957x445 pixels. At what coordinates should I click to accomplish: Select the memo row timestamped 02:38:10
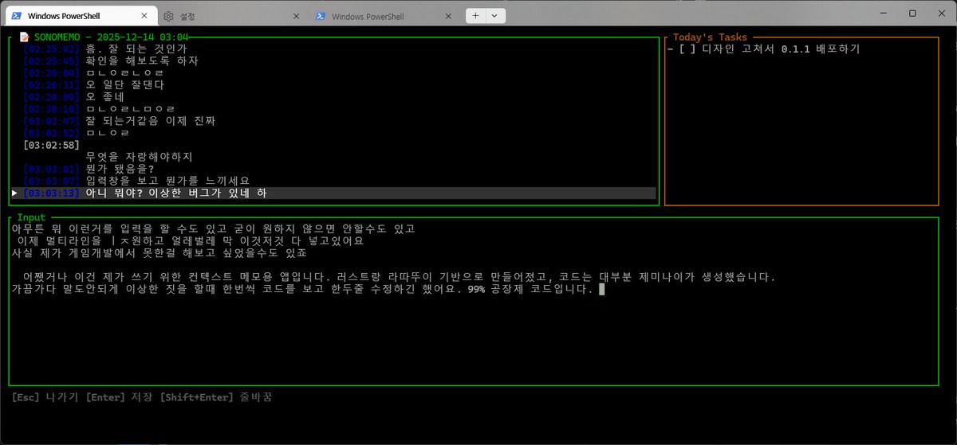pos(334,108)
